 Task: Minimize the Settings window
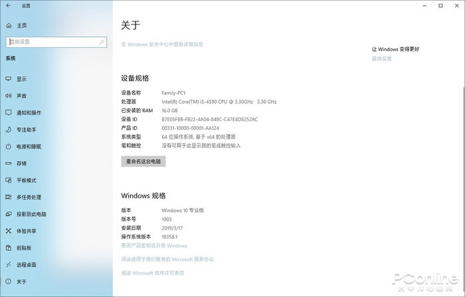pyautogui.click(x=424, y=5)
